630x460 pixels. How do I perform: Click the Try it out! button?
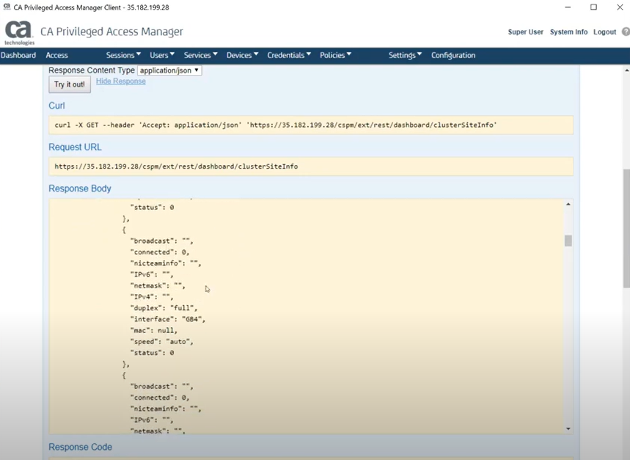[x=69, y=84]
